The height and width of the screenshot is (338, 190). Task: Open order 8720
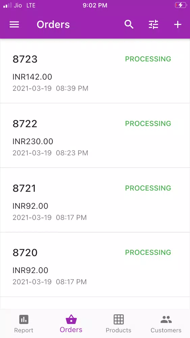point(95,265)
